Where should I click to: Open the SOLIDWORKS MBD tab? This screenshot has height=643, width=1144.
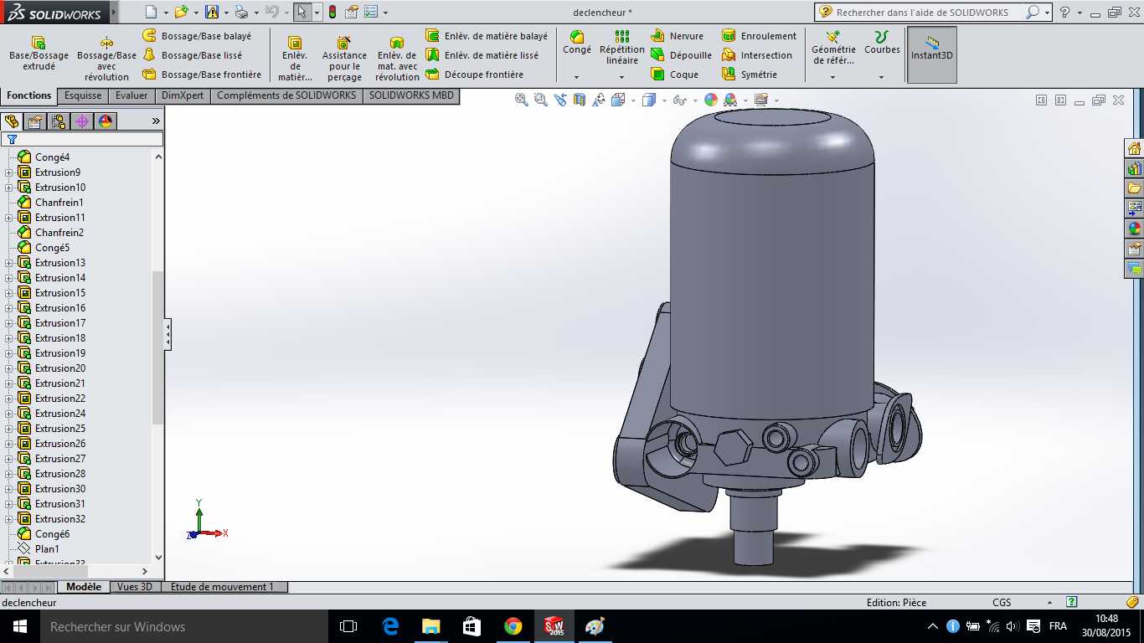[411, 95]
